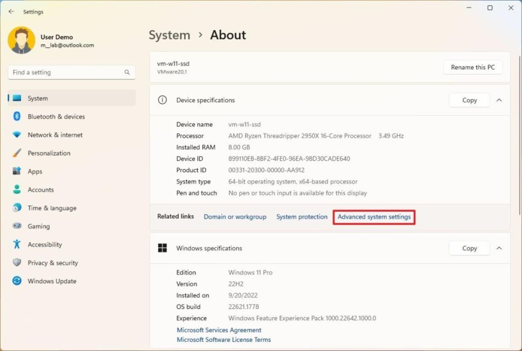Viewport: 522px width, 351px height.
Task: Click the Windows logo icon by Windows specifications
Action: pos(162,248)
